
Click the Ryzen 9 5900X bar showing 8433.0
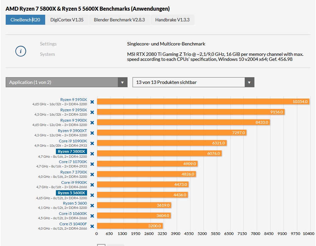[x=183, y=122]
